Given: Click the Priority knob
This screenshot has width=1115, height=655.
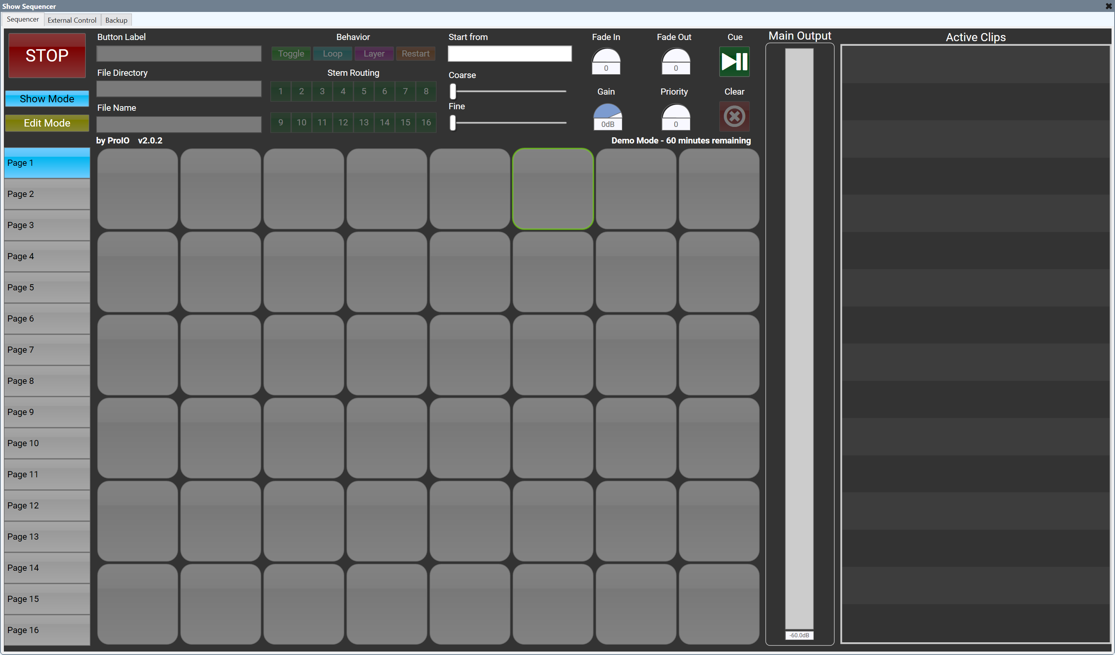Looking at the screenshot, I should tap(675, 116).
